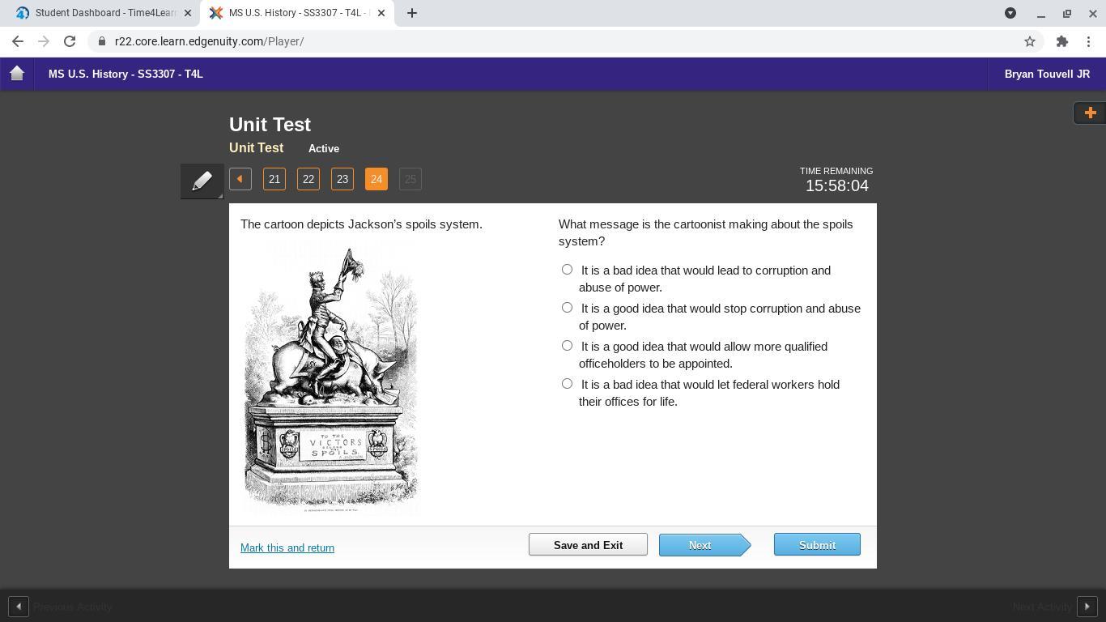Viewport: 1106px width, 622px height.
Task: Click the 'Unit Test' main heading
Action: [x=270, y=125]
